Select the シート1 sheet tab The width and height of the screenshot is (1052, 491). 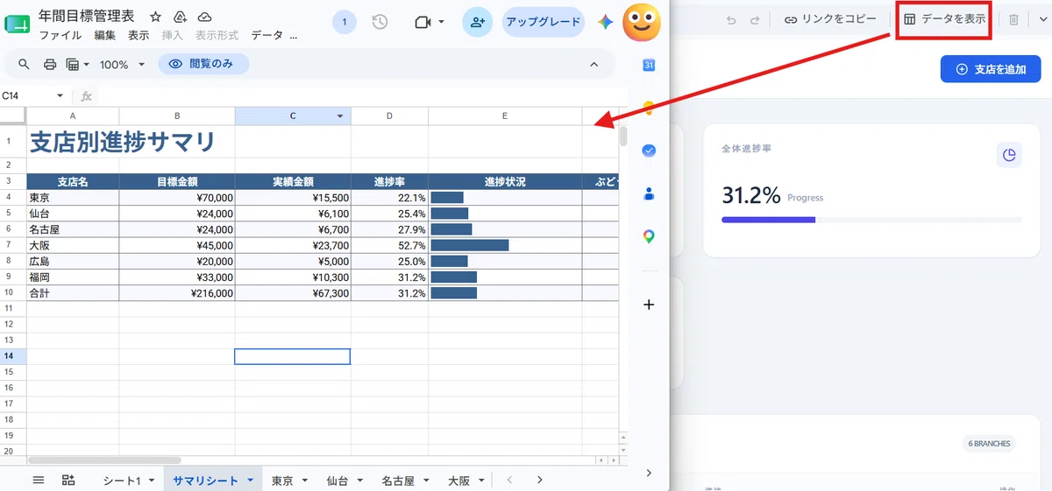[x=122, y=480]
